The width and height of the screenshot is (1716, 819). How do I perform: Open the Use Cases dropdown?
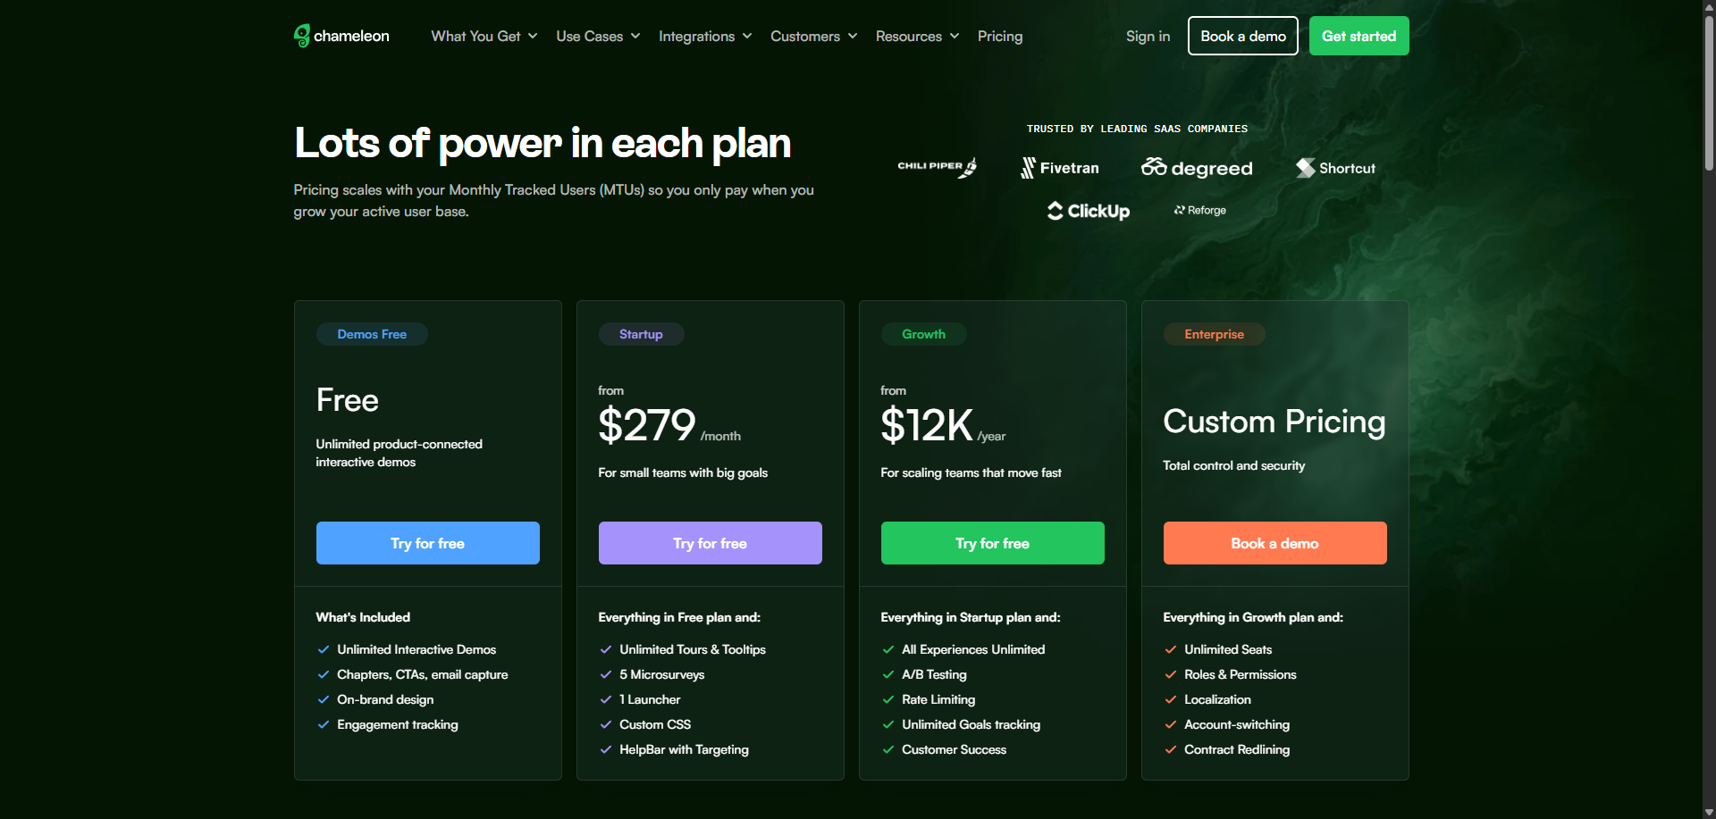point(598,36)
